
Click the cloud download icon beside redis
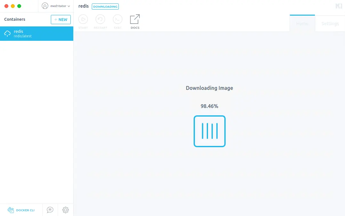click(x=7, y=33)
